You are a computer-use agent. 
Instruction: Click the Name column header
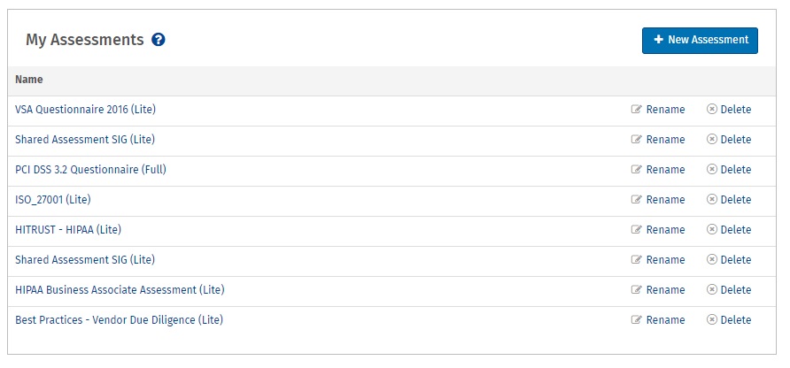(x=28, y=80)
